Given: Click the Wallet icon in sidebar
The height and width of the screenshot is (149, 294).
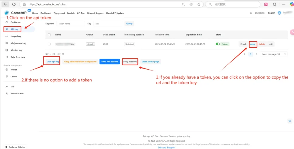Looking at the screenshot, I should [7, 70].
